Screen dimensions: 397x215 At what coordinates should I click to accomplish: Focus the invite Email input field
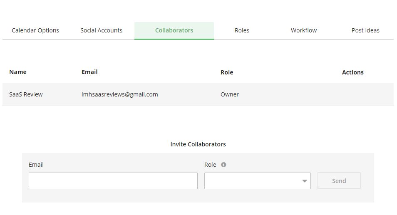pos(113,181)
